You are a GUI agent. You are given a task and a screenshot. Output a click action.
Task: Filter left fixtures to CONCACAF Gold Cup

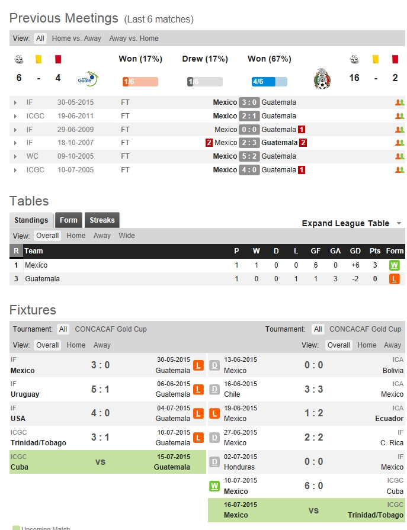click(x=110, y=329)
